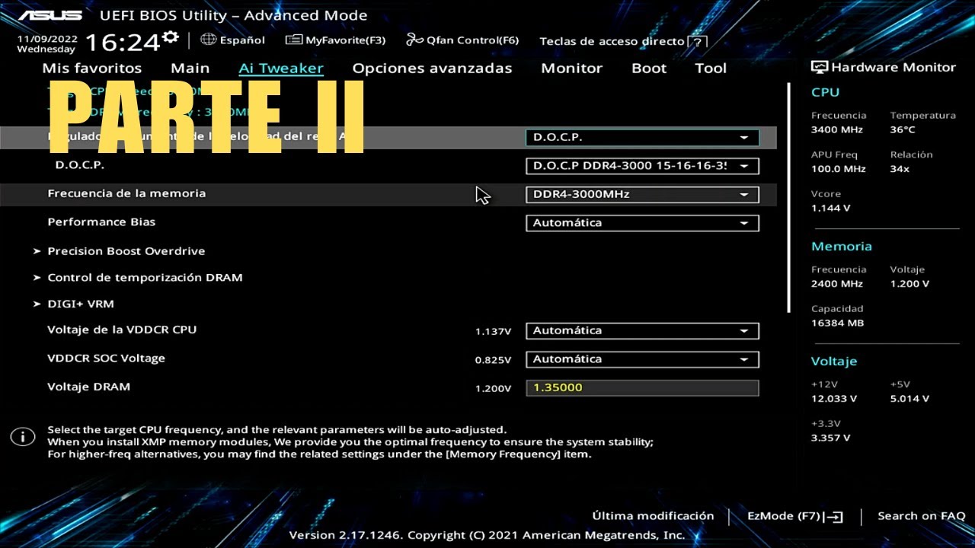Click the vertical scrollbar of settings list

click(x=788, y=198)
